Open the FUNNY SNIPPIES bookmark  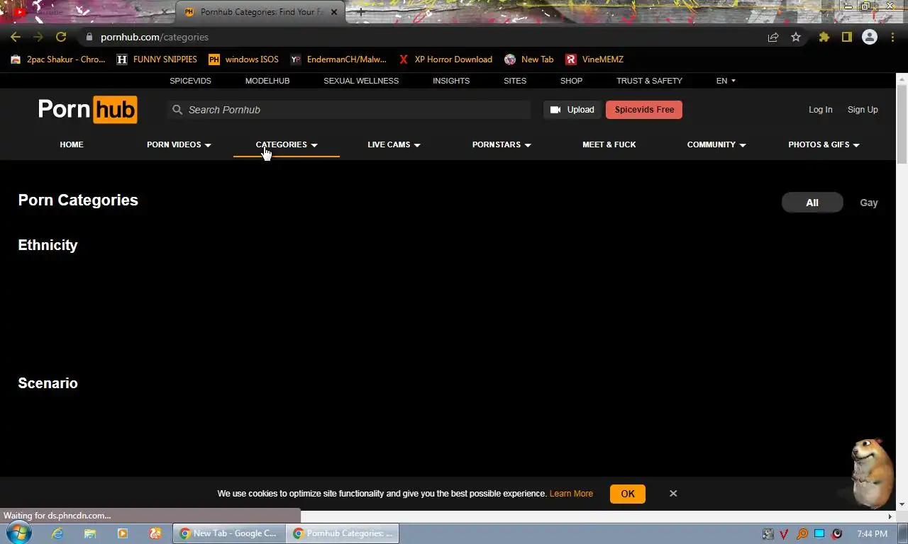[157, 59]
